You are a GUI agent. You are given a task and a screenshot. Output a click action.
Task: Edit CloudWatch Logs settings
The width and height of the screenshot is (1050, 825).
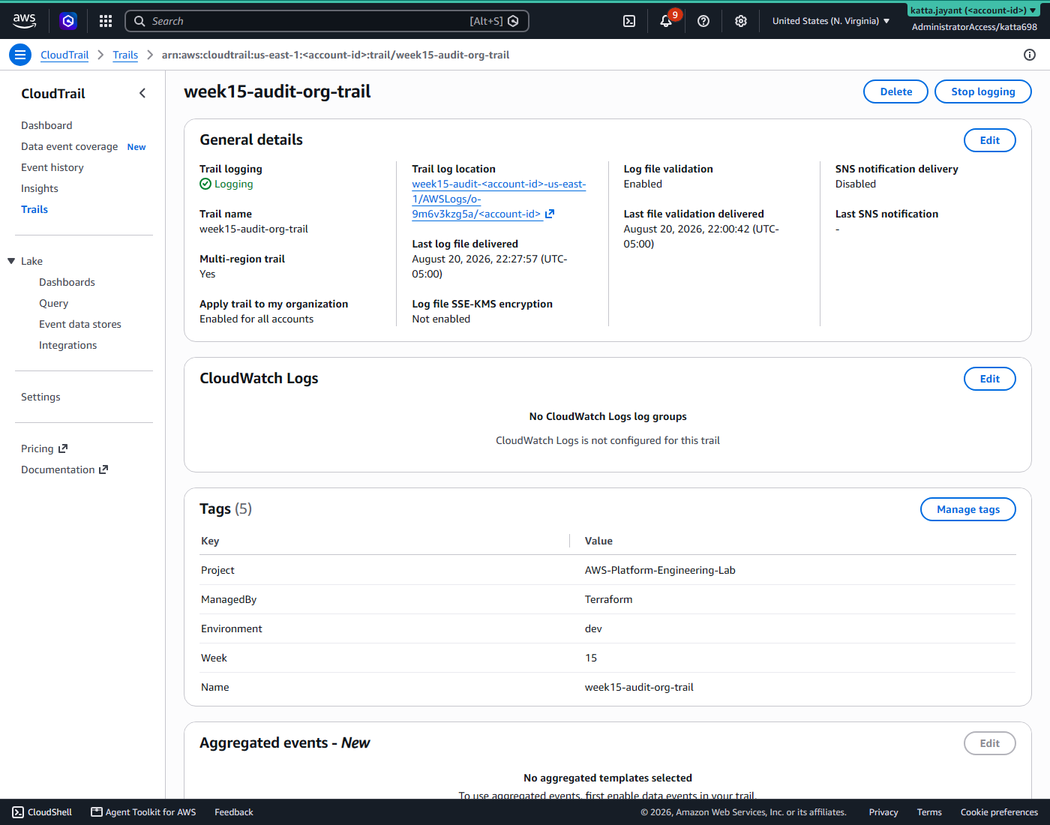989,379
